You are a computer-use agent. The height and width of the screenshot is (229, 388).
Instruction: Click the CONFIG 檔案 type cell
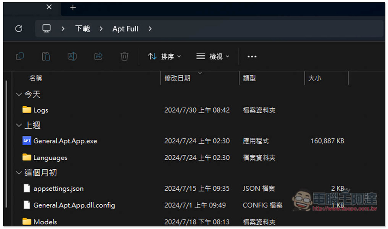coord(262,205)
